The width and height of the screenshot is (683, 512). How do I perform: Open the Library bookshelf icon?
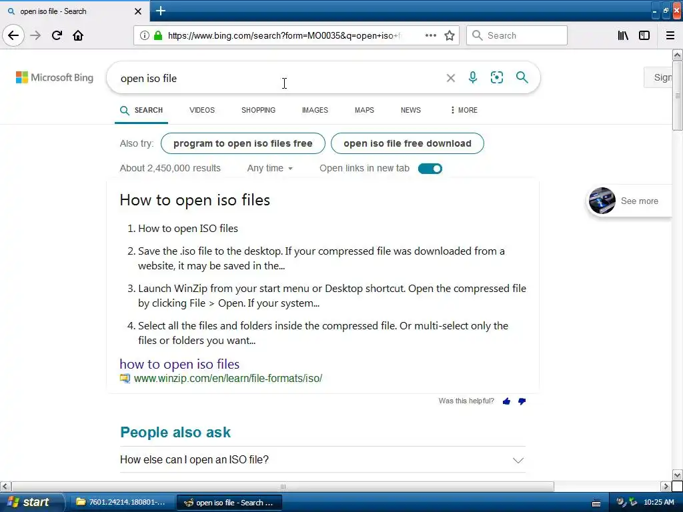pyautogui.click(x=623, y=35)
